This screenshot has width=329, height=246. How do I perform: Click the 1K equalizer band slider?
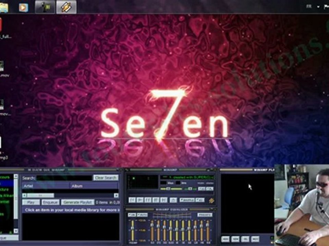pos(177,231)
